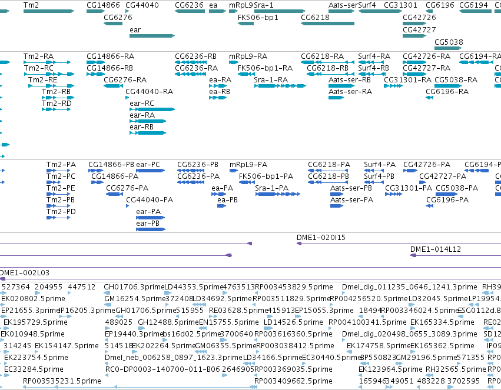Select the ea-PB protein feature
The height and width of the screenshot is (390, 501).
[x=221, y=206]
